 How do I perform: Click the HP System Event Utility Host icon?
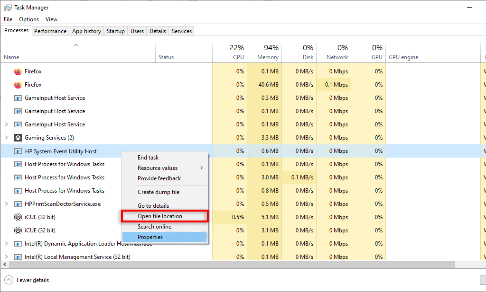pyautogui.click(x=18, y=151)
